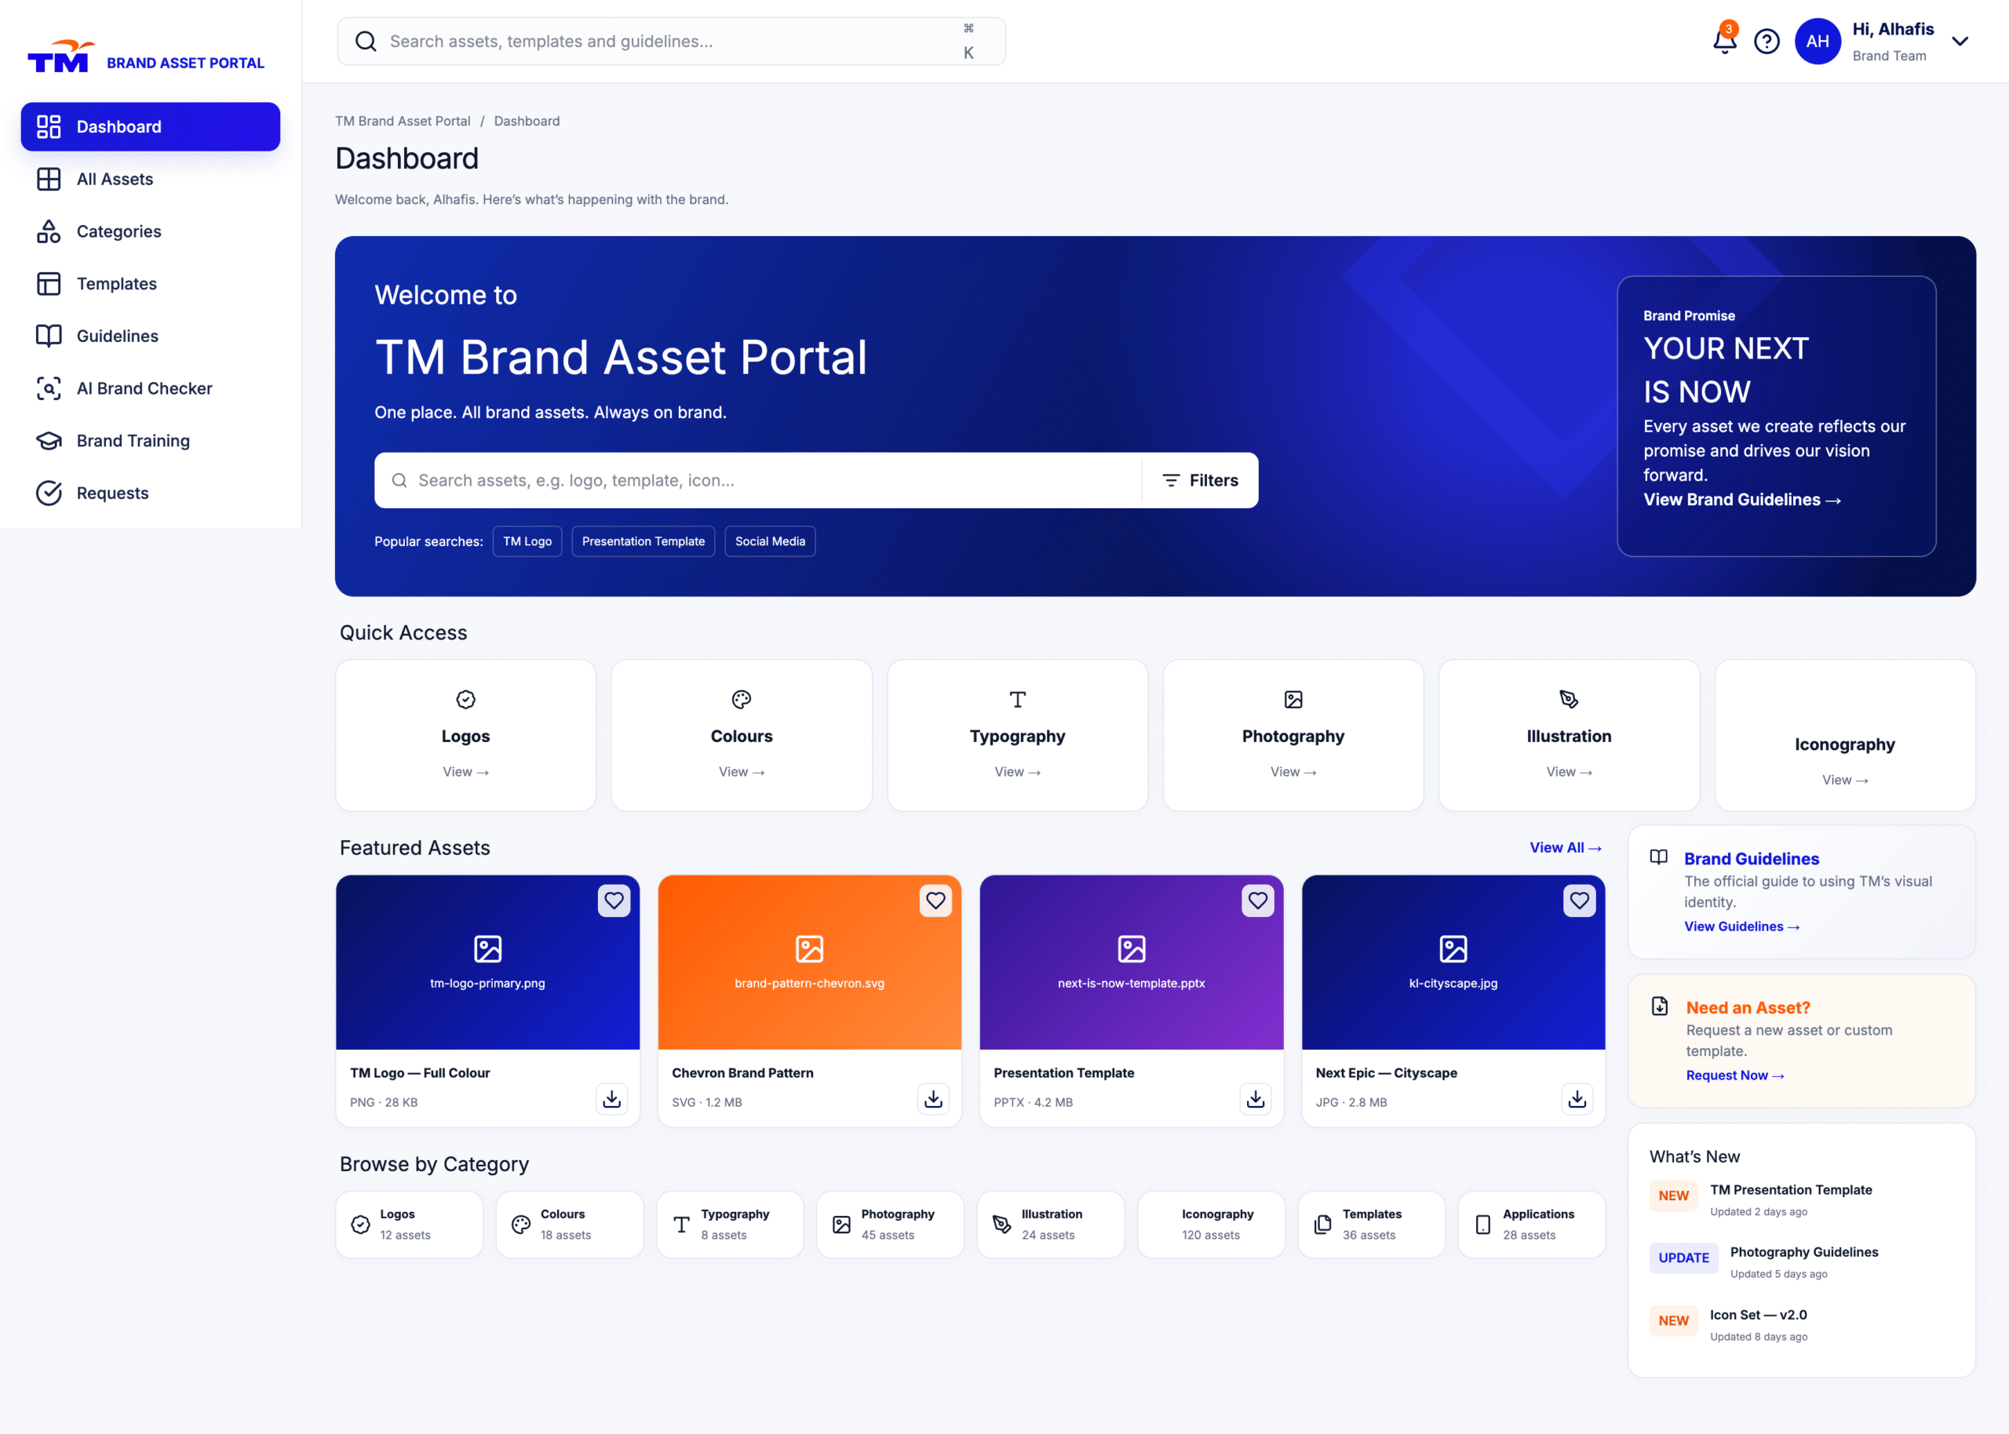Viewport: 2009px width, 1434px height.
Task: Open Typography category with 8 assets
Action: pyautogui.click(x=729, y=1225)
